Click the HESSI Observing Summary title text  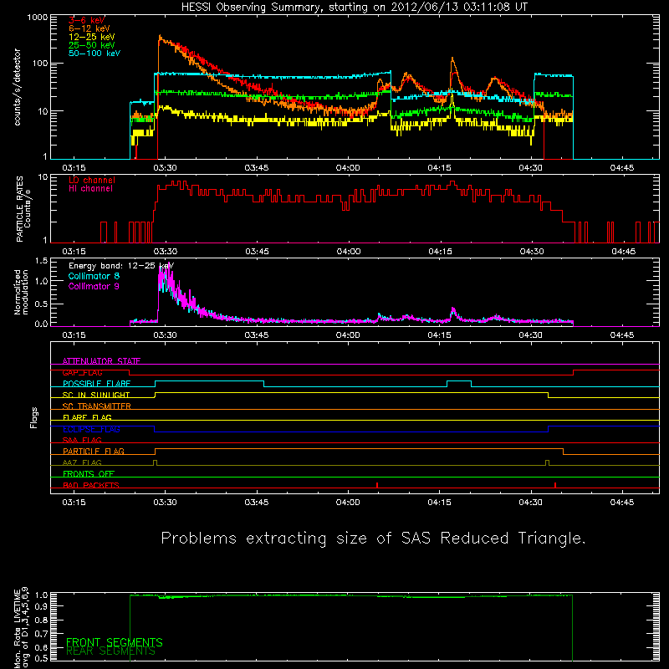pos(354,7)
